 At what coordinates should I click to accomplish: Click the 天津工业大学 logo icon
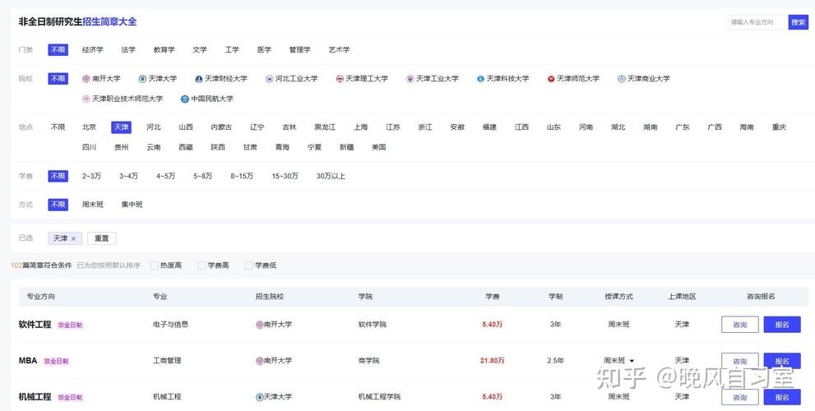point(410,79)
